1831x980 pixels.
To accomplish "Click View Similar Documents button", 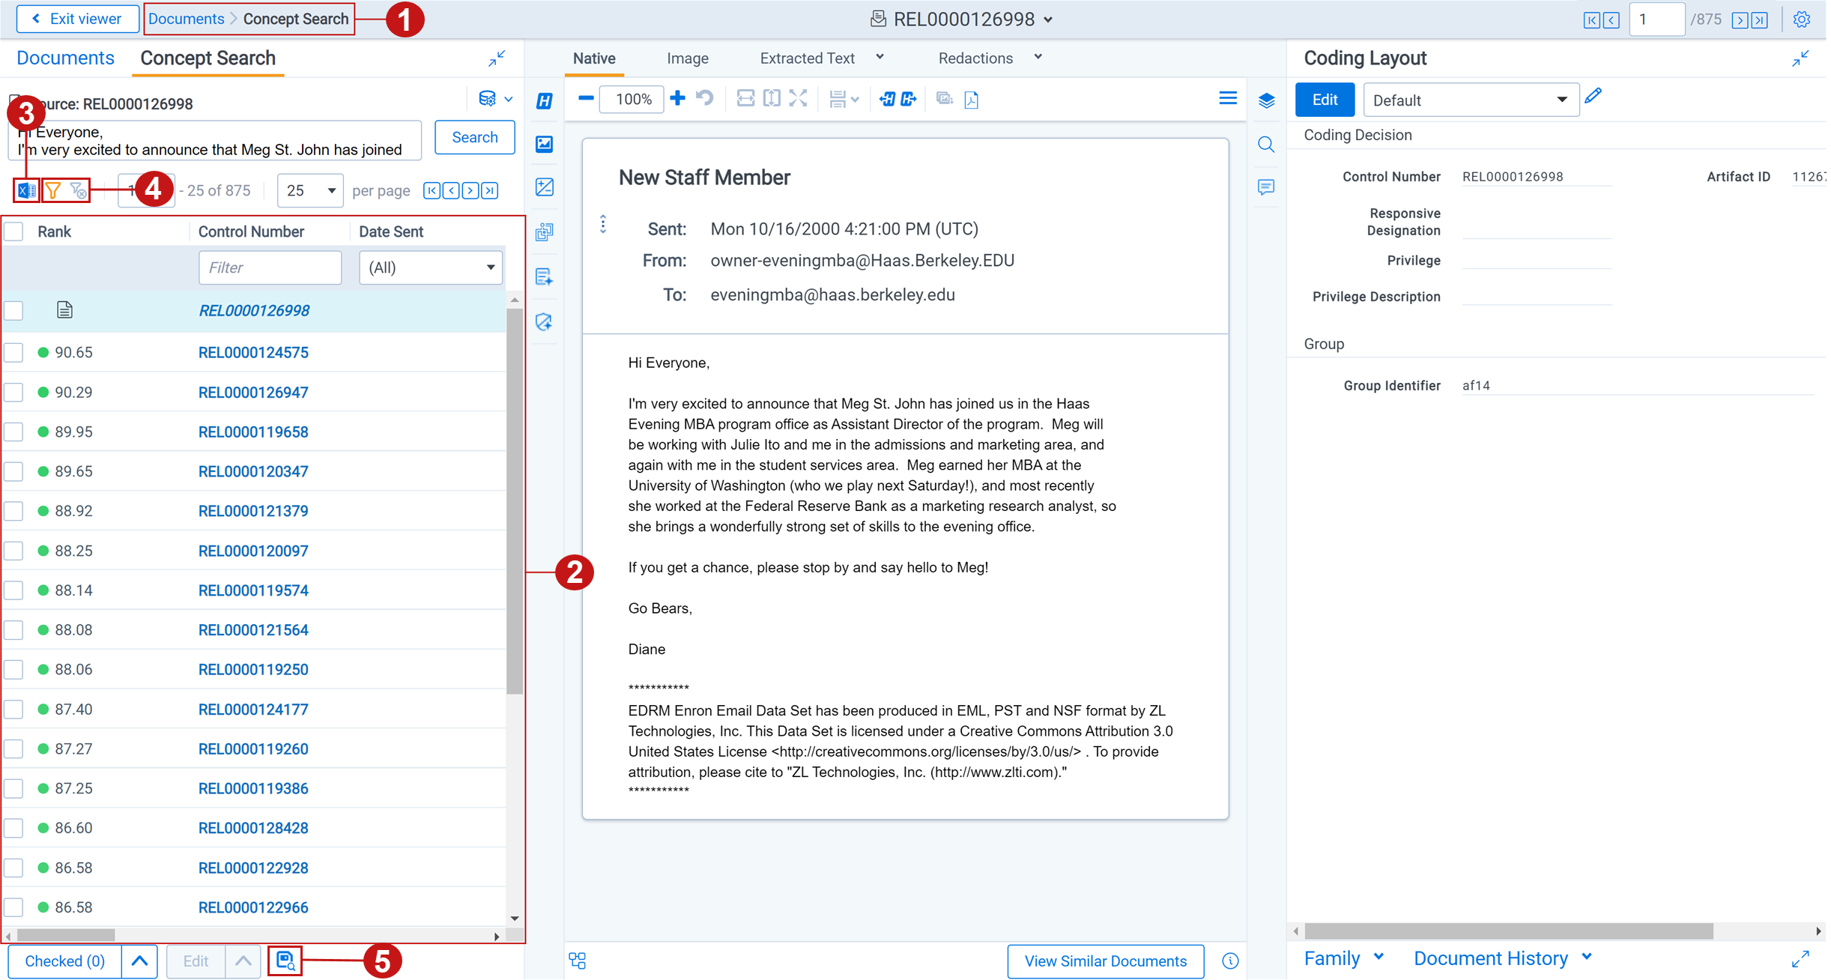I will [x=1106, y=961].
